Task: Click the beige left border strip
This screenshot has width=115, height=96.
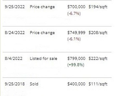Action: pos(0,48)
